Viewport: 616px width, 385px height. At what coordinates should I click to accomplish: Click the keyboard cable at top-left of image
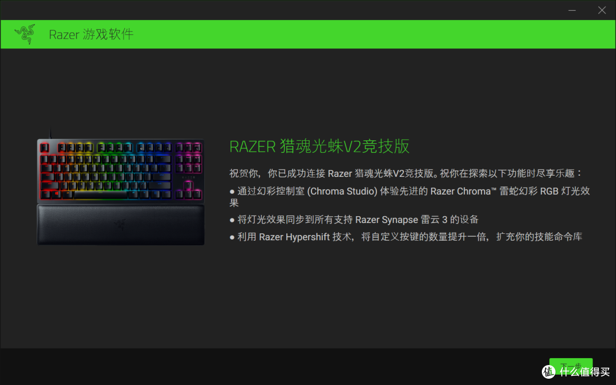(50, 133)
